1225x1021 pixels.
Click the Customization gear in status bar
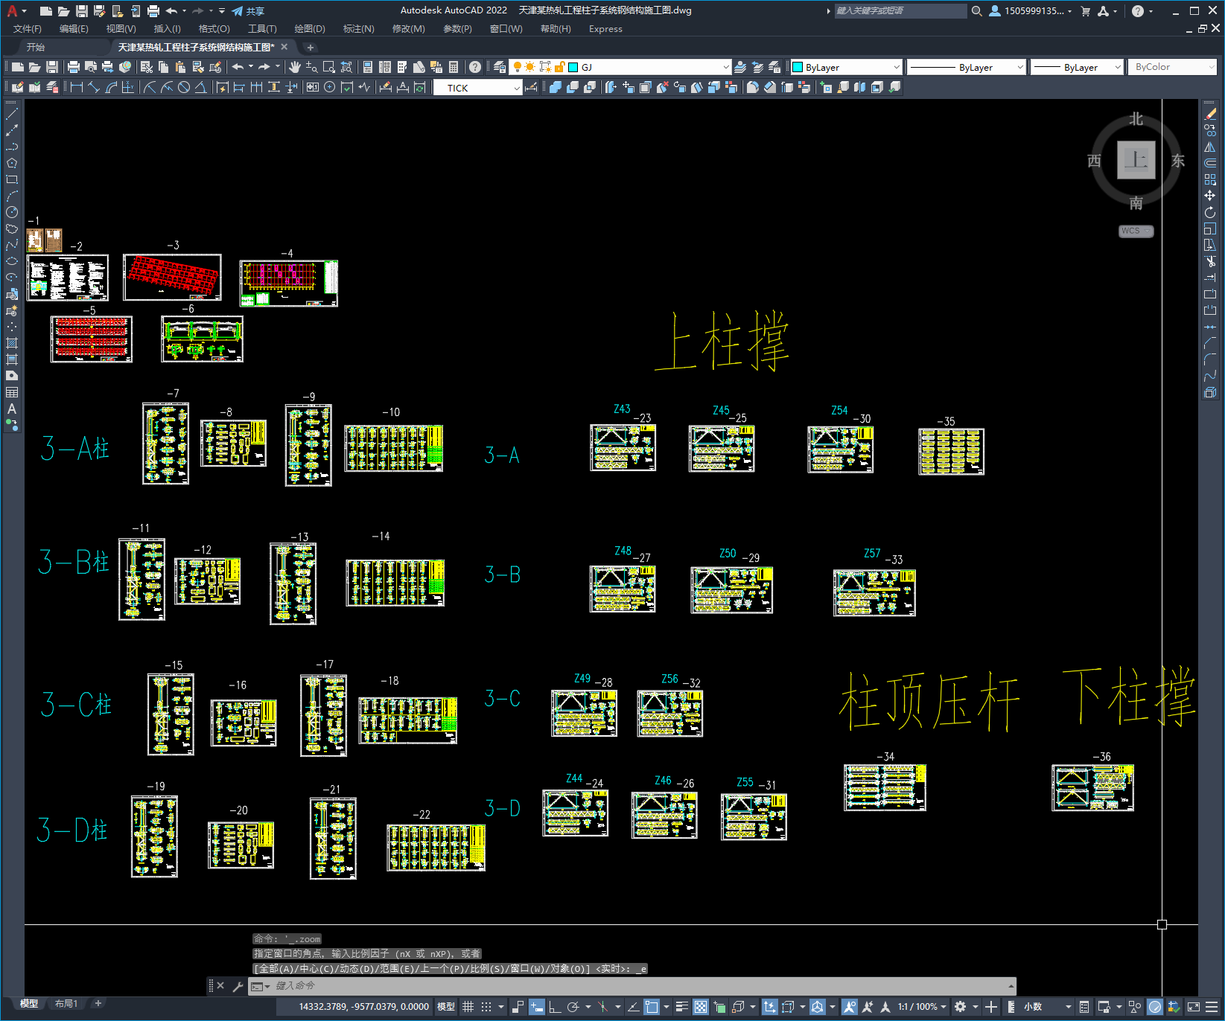coord(961,1007)
